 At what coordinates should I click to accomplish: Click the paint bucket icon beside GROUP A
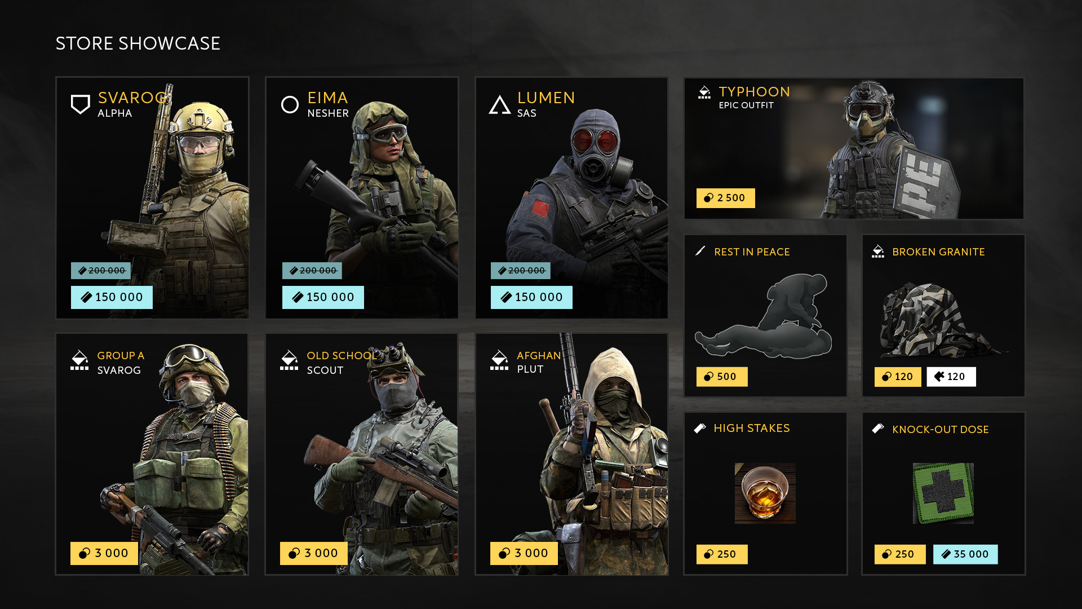[x=79, y=360]
